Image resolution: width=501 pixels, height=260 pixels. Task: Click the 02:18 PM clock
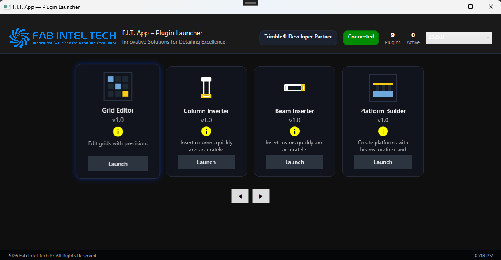pos(483,256)
